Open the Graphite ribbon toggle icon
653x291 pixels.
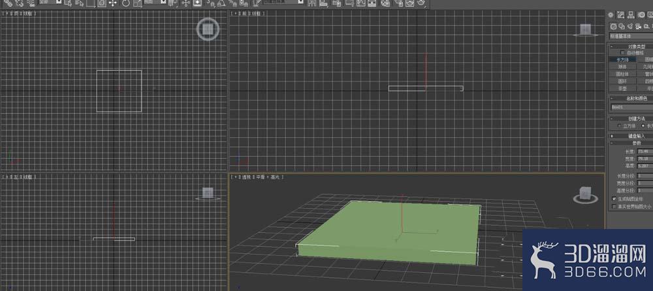pyautogui.click(x=350, y=4)
